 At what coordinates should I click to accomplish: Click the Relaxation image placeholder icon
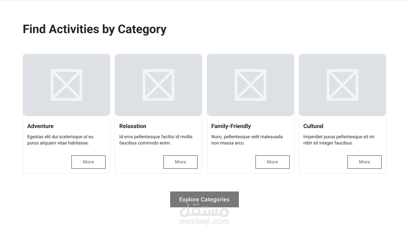click(x=158, y=85)
